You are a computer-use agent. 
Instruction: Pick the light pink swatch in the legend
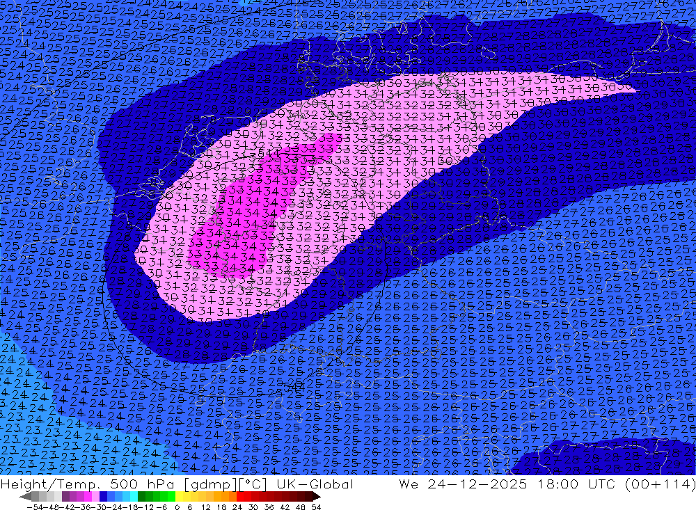(96, 497)
